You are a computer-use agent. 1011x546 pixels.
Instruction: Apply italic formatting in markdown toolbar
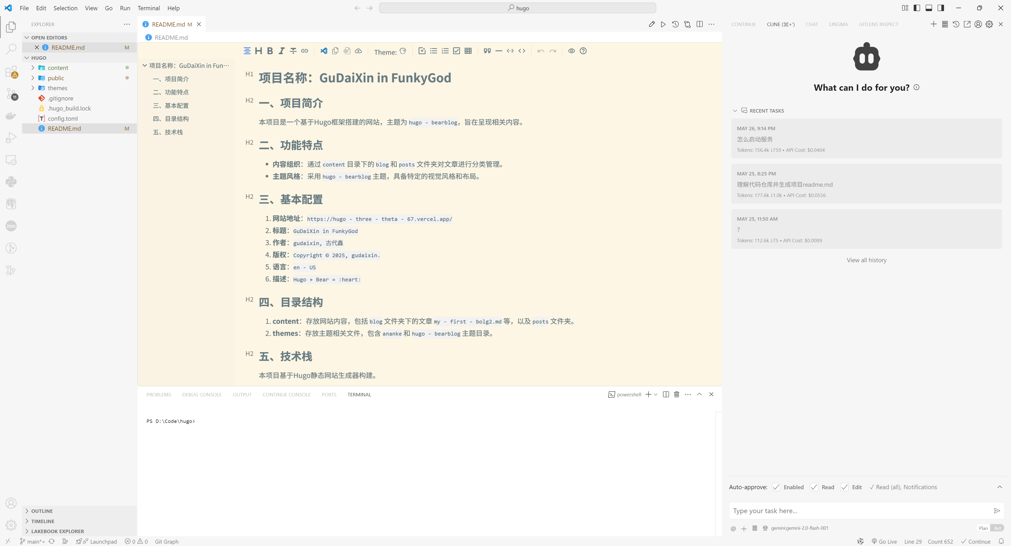281,51
